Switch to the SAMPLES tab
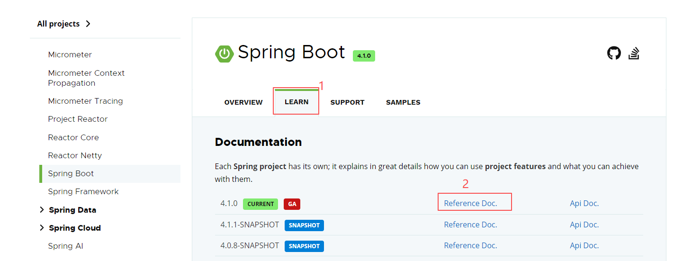Viewport: 674px width, 261px height. coord(403,102)
